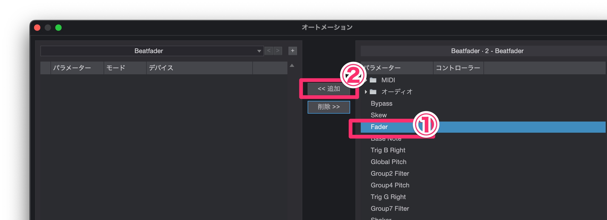
Task: Sort by the コントローラー column header
Action: click(458, 68)
